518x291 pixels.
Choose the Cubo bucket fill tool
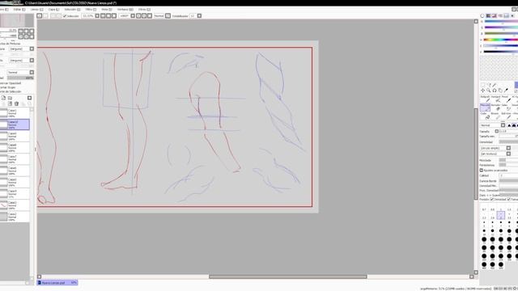[486, 116]
